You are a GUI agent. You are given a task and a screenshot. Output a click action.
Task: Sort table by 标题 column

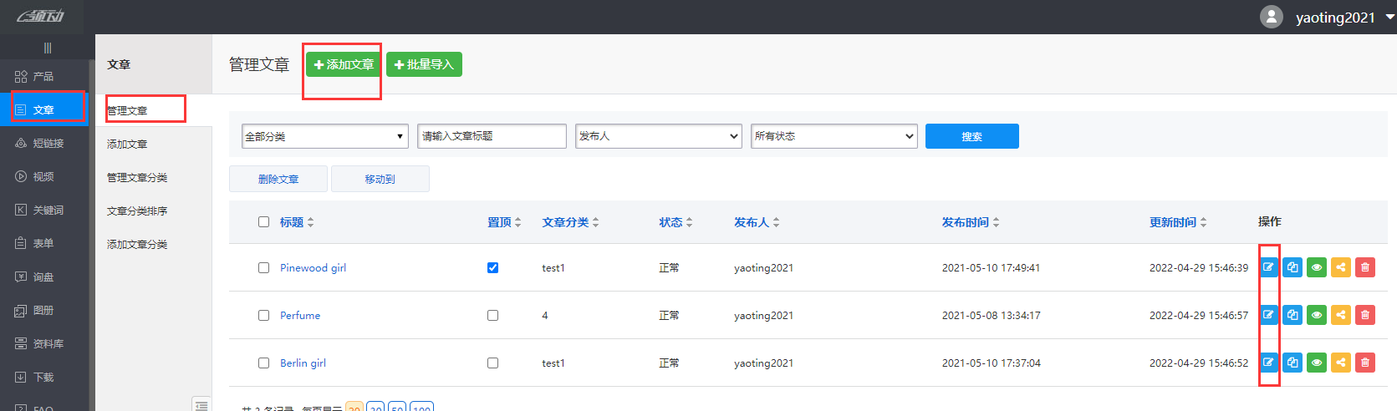pos(297,222)
